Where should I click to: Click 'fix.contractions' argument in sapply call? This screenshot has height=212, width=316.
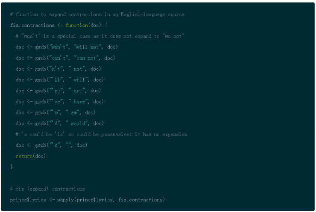pos(142,200)
